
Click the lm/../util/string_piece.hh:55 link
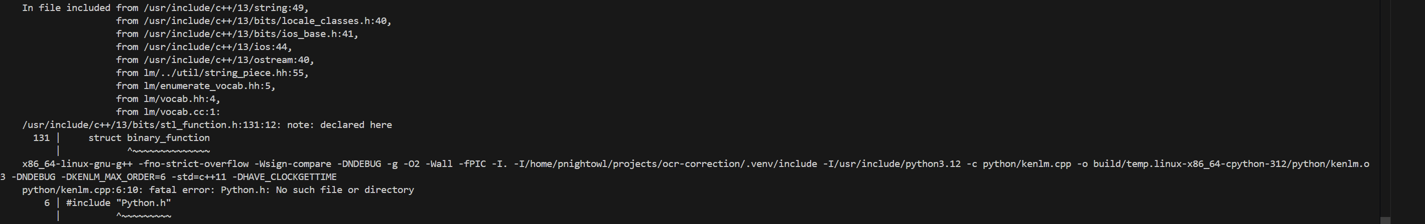coord(223,73)
